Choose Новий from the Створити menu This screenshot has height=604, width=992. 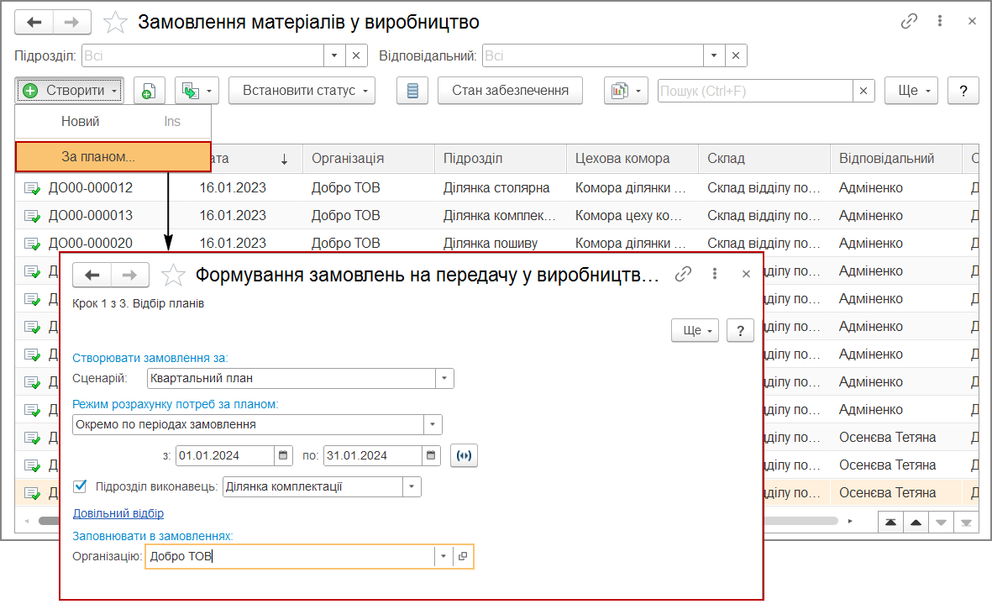[81, 122]
